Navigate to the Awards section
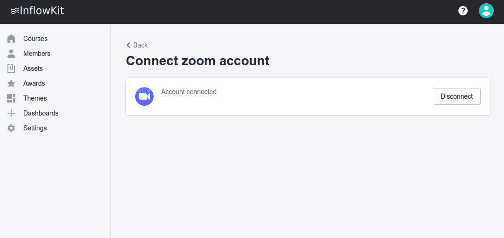Screen dimensions: 504x238 (34, 83)
